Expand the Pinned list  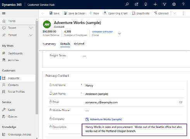[x=31, y=35]
